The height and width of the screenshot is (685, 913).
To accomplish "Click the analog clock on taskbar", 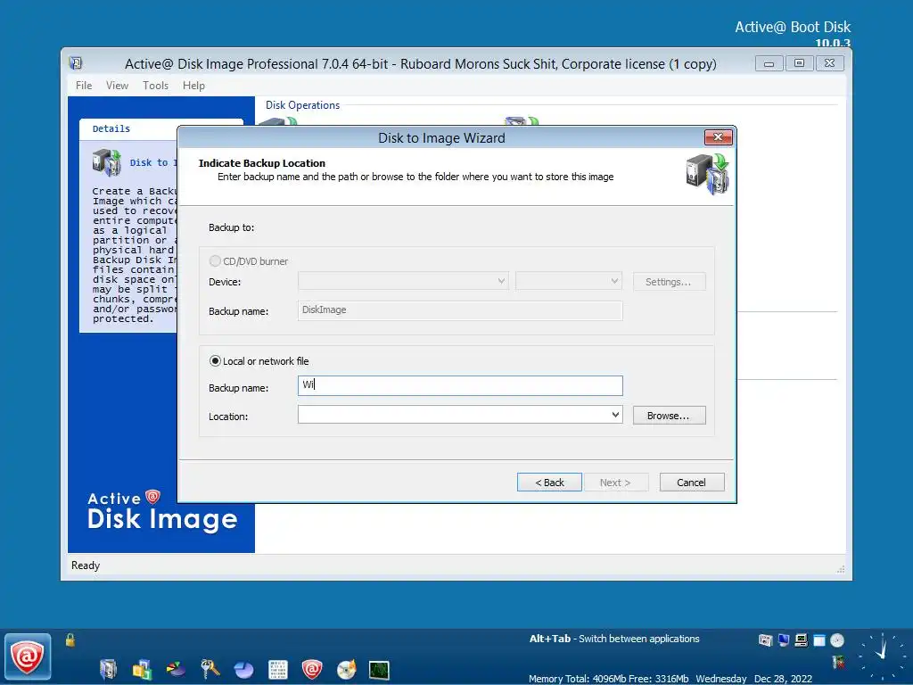I will point(882,656).
